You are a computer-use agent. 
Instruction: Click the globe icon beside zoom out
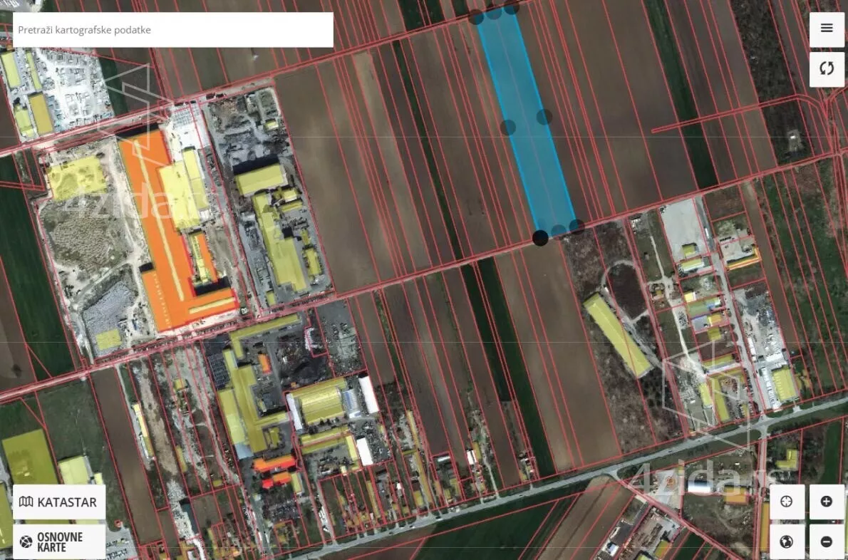(786, 541)
